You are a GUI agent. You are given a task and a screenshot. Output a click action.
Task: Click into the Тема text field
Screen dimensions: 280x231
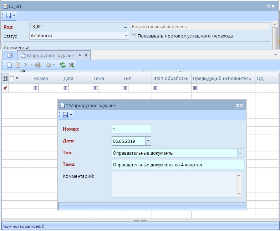point(178,165)
